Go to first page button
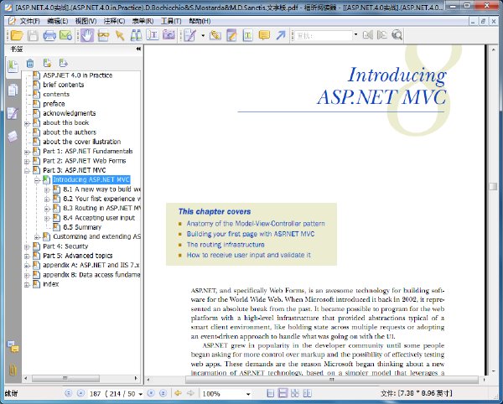The width and height of the screenshot is (503, 404). (69, 393)
